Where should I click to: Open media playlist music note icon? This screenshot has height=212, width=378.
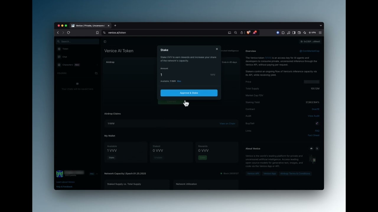(288, 33)
